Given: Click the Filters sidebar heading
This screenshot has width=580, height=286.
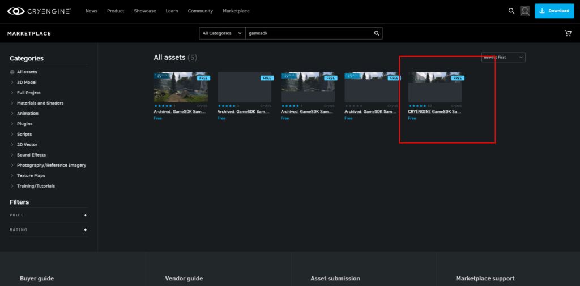Looking at the screenshot, I should 19,202.
